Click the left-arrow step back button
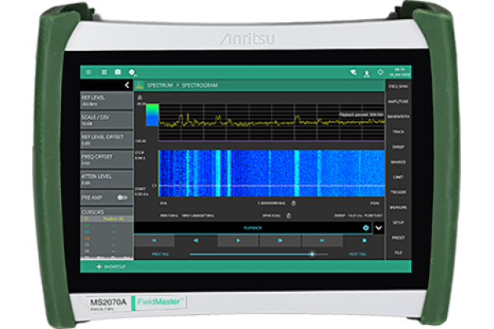The width and height of the screenshot is (494, 329). point(196,240)
